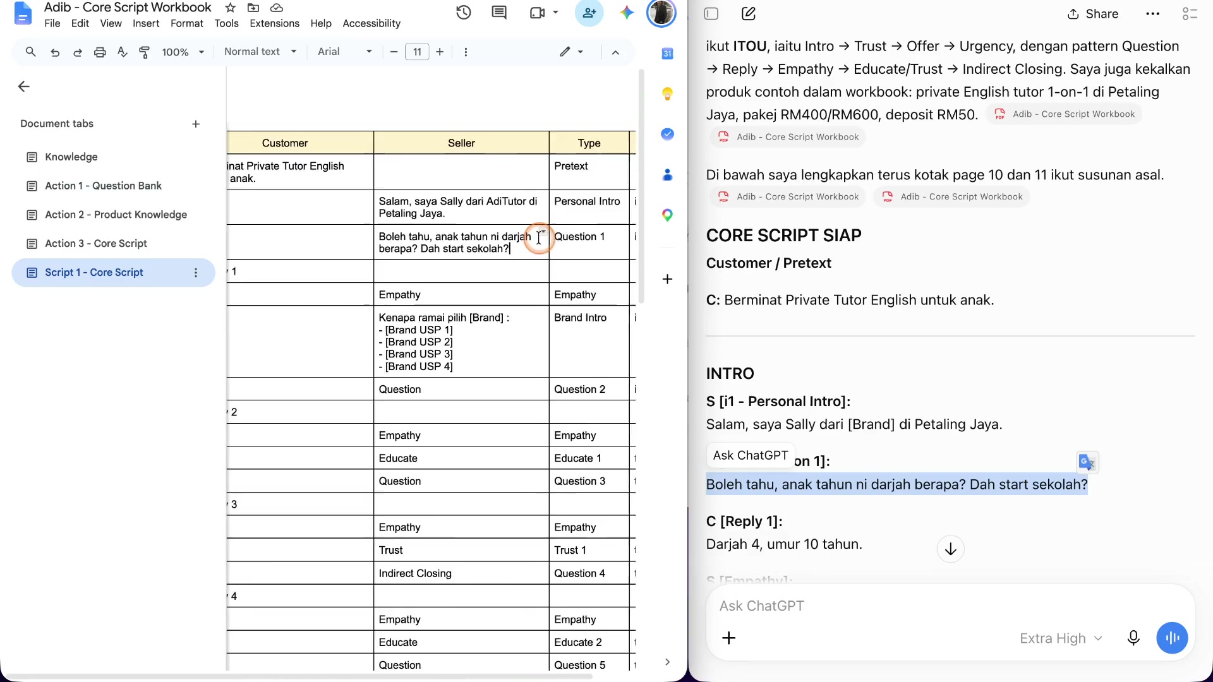Screen dimensions: 1213x682
Task: Toggle the ChatGPT sidebar panel
Action: point(711,14)
